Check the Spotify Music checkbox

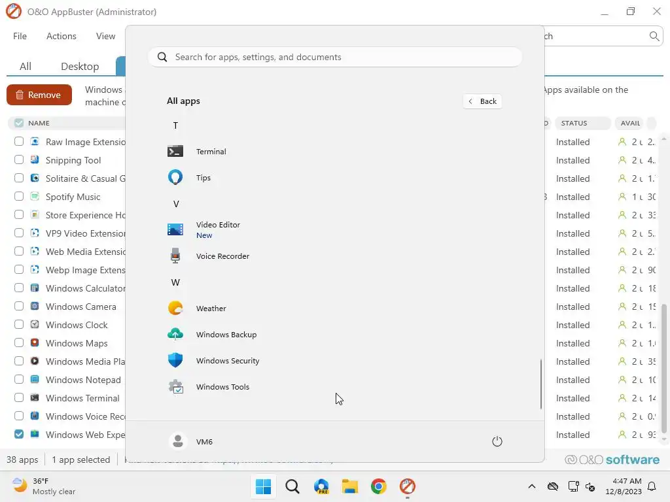coord(19,196)
